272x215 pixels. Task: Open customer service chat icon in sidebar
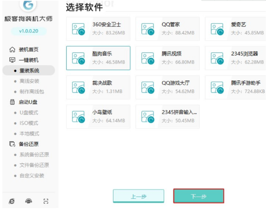[x=29, y=201]
